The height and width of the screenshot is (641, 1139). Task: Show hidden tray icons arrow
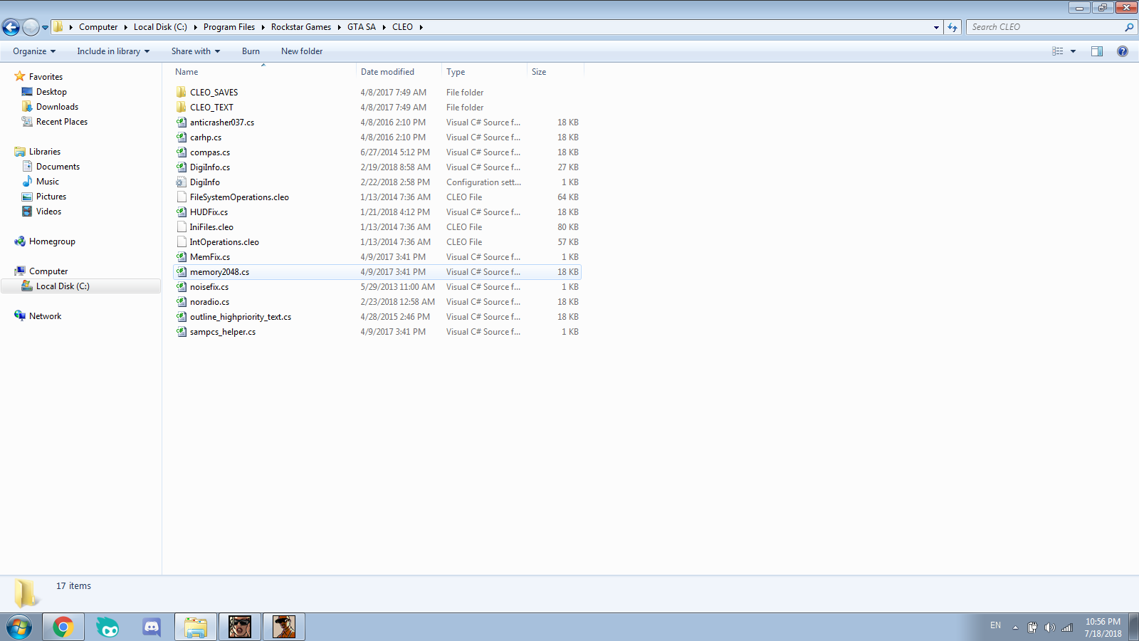pyautogui.click(x=1015, y=627)
